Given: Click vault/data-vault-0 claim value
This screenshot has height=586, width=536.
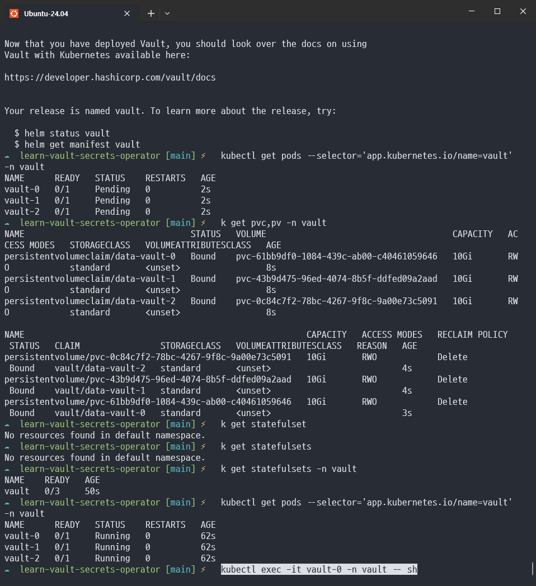Looking at the screenshot, I should click(100, 413).
